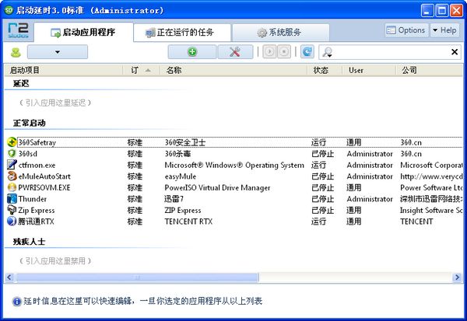Click the scrollbar right arrow
The height and width of the screenshot is (321, 467).
tap(457, 277)
